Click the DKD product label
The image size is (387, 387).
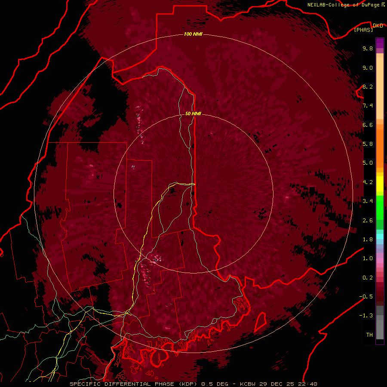378,26
